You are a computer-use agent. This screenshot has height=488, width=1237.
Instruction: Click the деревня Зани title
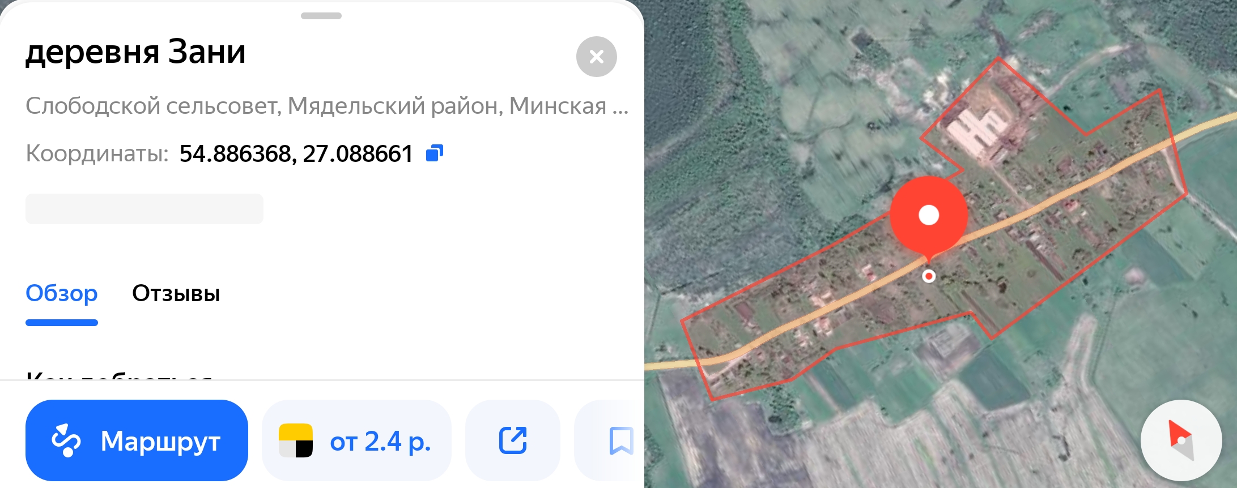point(135,52)
